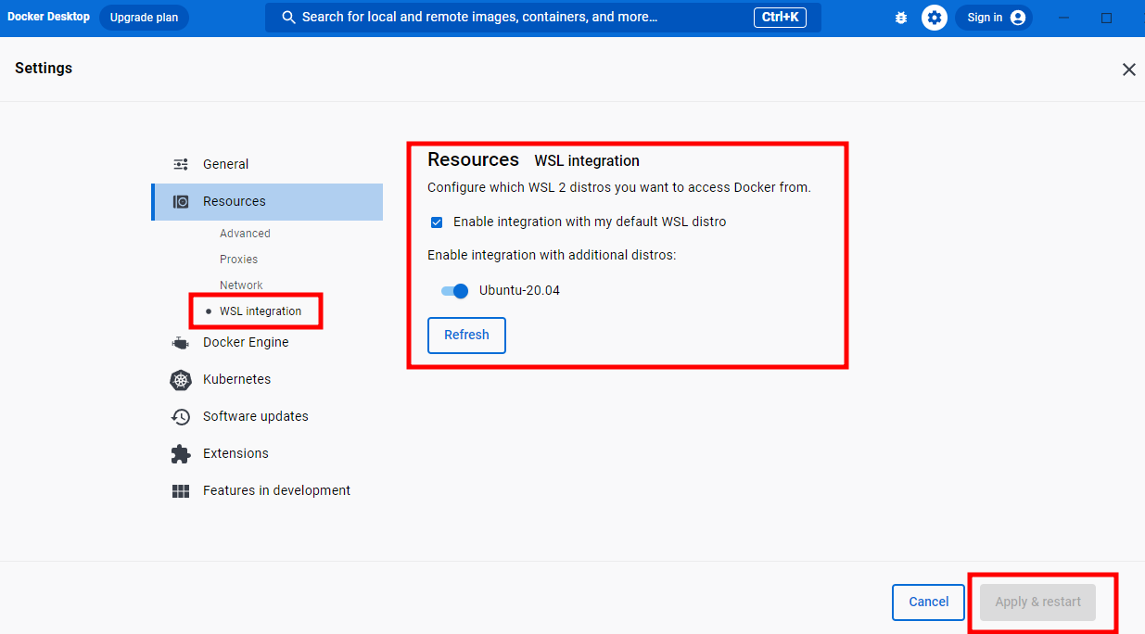Click the Ubuntu-20.04 distro label
1145x634 pixels.
(x=519, y=291)
